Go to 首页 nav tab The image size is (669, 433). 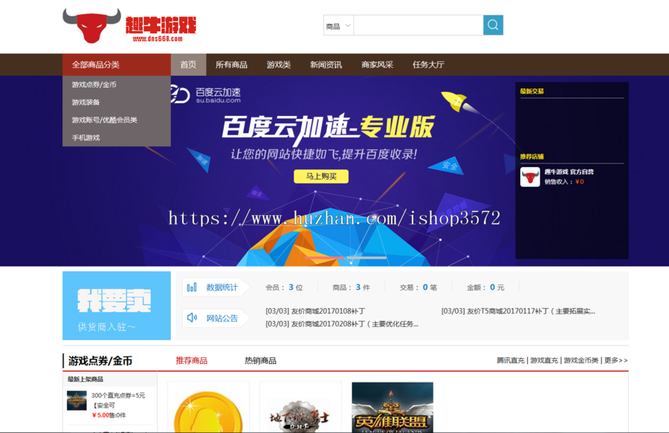188,65
